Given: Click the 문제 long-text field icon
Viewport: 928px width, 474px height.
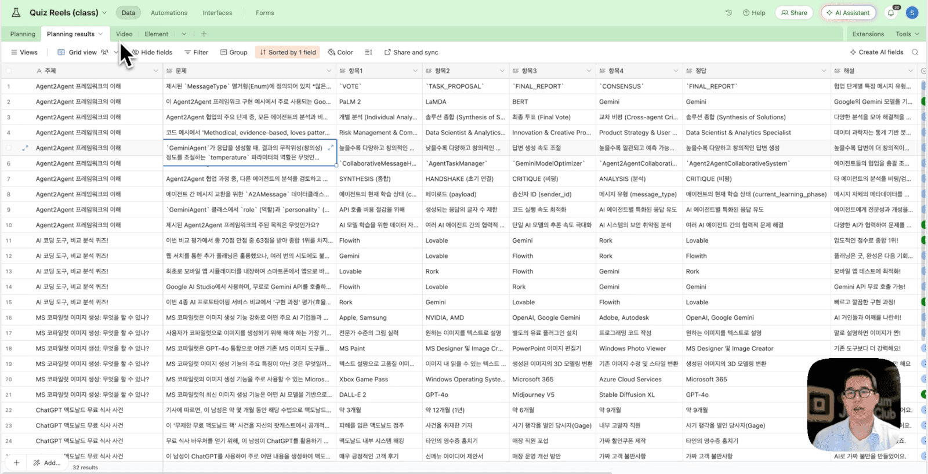Looking at the screenshot, I should pyautogui.click(x=169, y=71).
